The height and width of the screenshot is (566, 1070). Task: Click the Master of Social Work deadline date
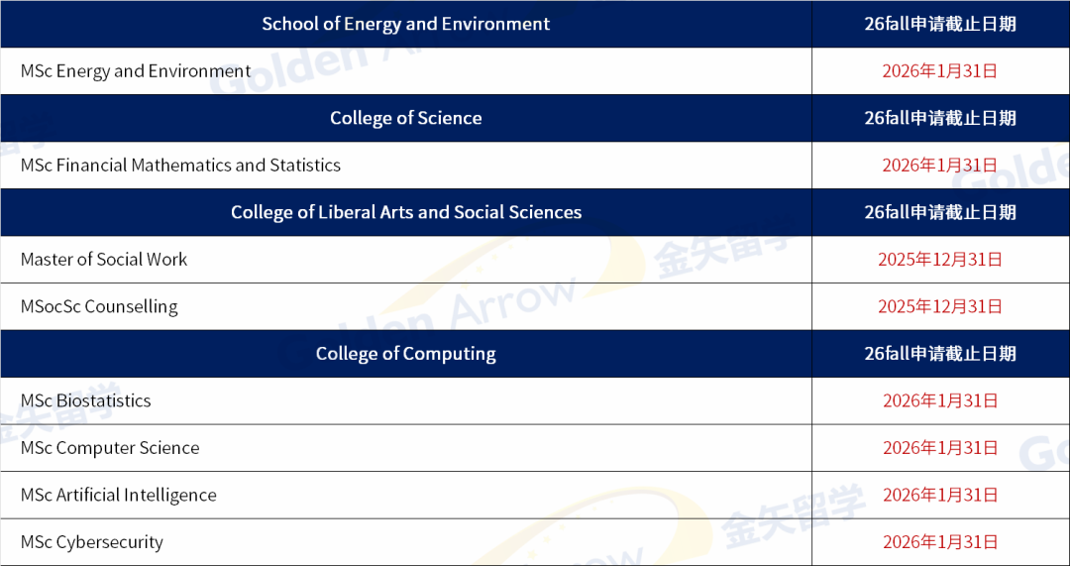pyautogui.click(x=939, y=260)
